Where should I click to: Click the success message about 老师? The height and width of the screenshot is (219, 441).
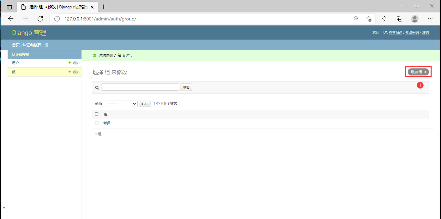coord(116,55)
